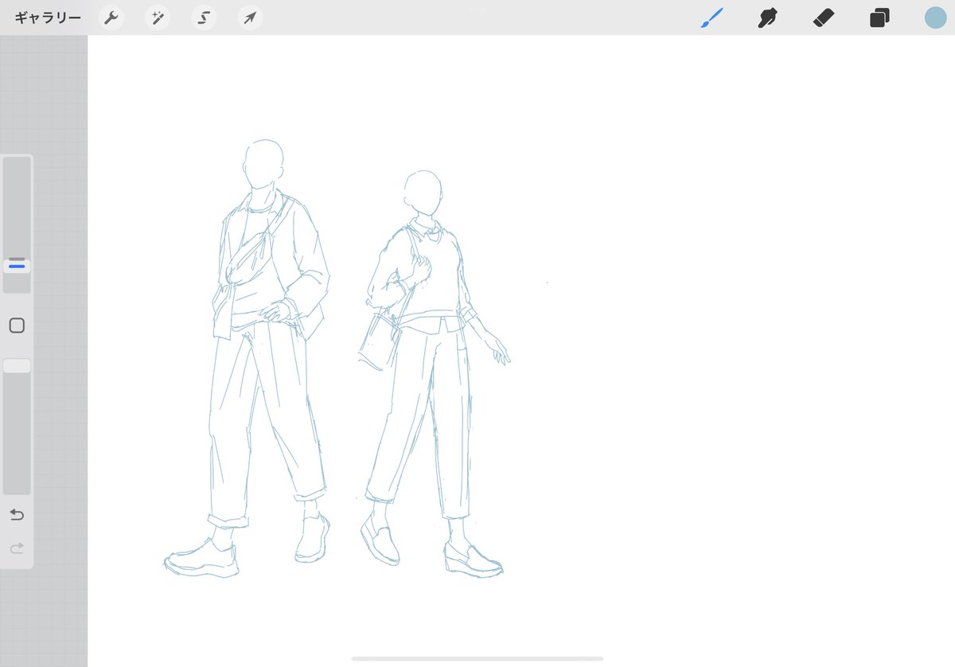Redo with the greyed redo arrow
Image resolution: width=955 pixels, height=667 pixels.
17,548
